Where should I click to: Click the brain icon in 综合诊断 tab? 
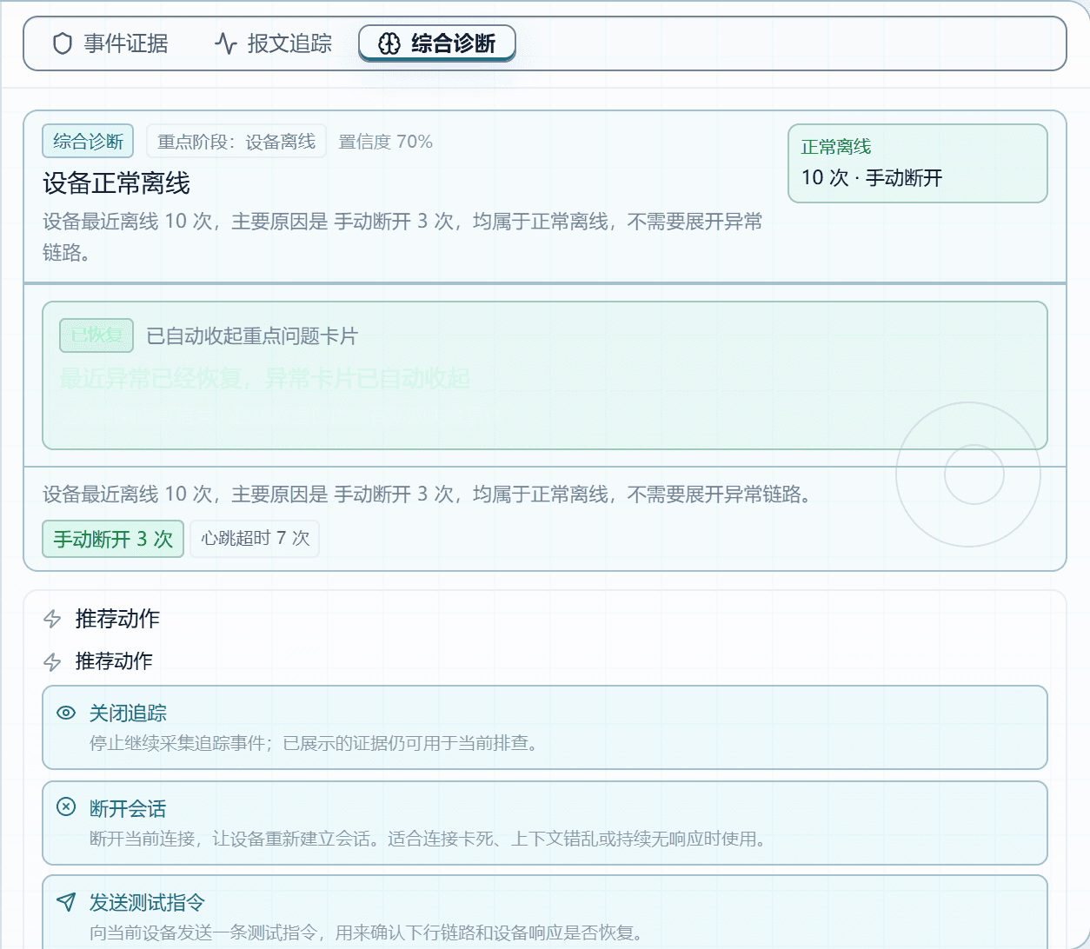389,43
